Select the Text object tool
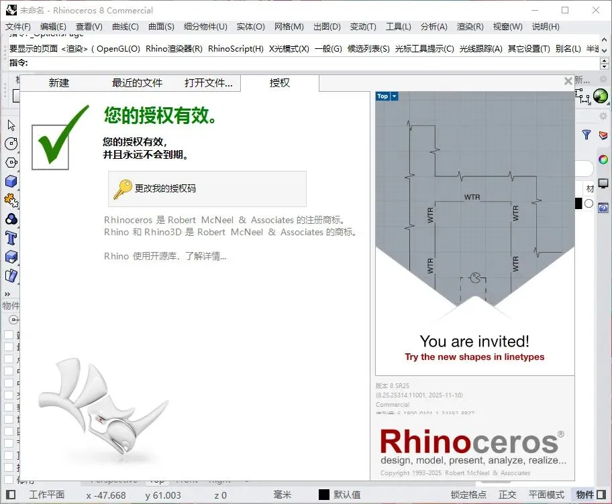This screenshot has height=504, width=612. pyautogui.click(x=11, y=238)
